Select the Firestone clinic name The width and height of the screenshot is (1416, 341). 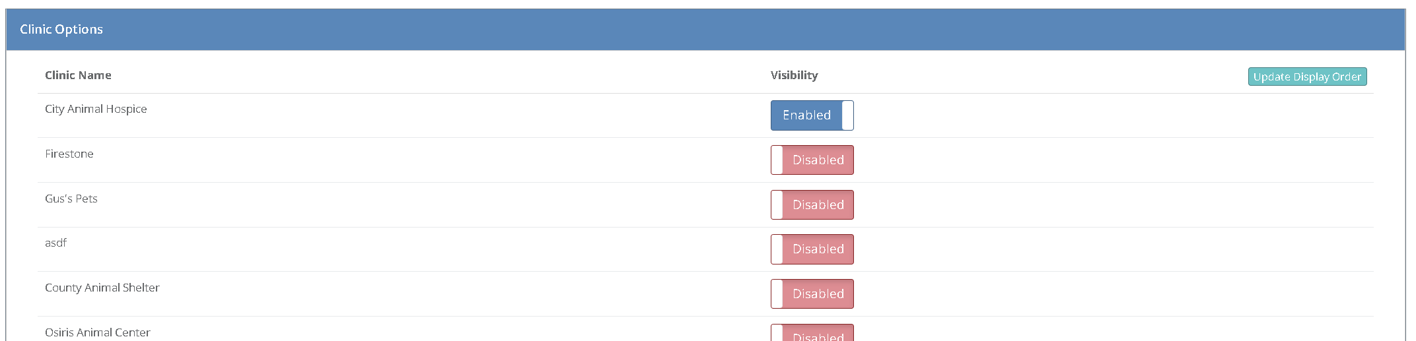(x=69, y=154)
